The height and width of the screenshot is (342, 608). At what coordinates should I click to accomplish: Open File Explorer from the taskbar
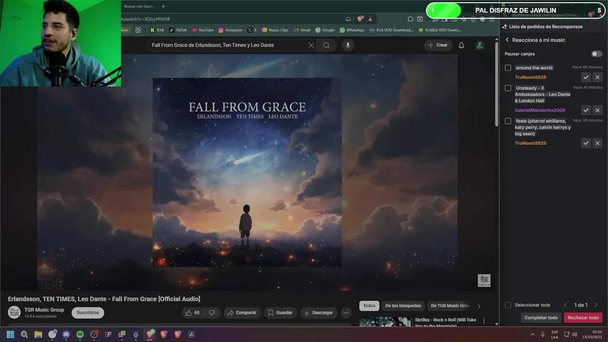pyautogui.click(x=38, y=334)
